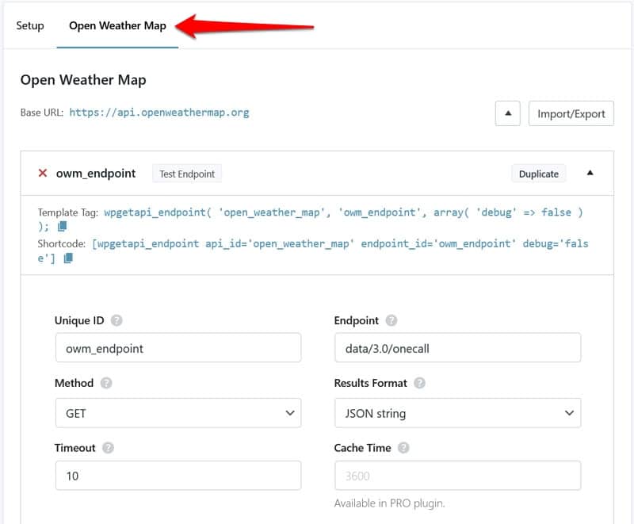This screenshot has height=524, width=634.
Task: Click the 'Available in PRO plugin.' note
Action: pos(389,503)
